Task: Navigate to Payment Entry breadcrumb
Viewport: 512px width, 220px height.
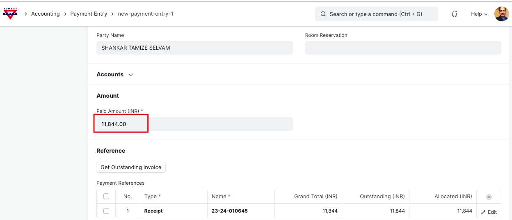Action: [89, 14]
